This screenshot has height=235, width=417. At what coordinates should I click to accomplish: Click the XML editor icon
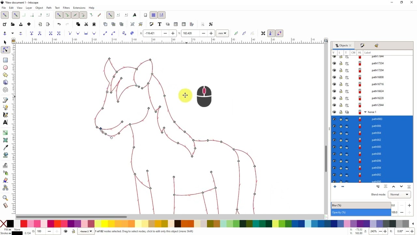[176, 24]
